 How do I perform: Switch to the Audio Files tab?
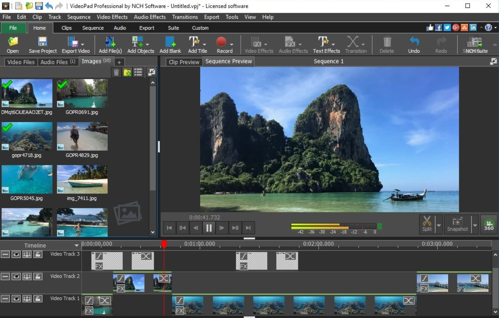click(x=58, y=62)
